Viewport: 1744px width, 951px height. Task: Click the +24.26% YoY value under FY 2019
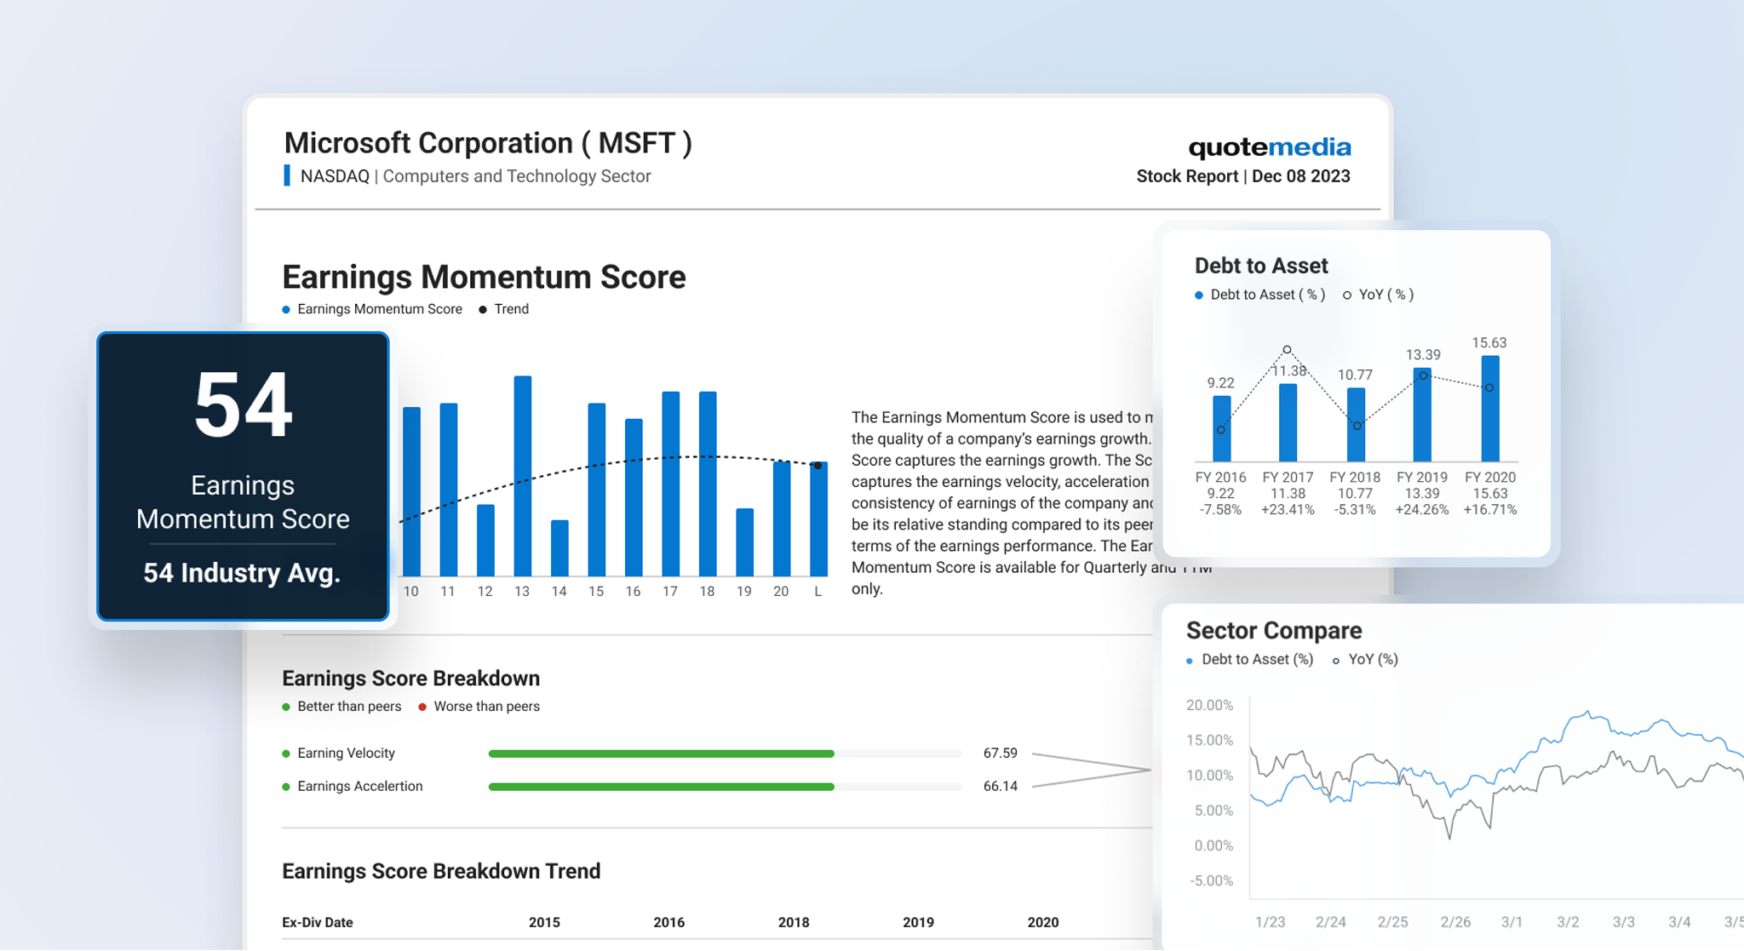[x=1422, y=510]
